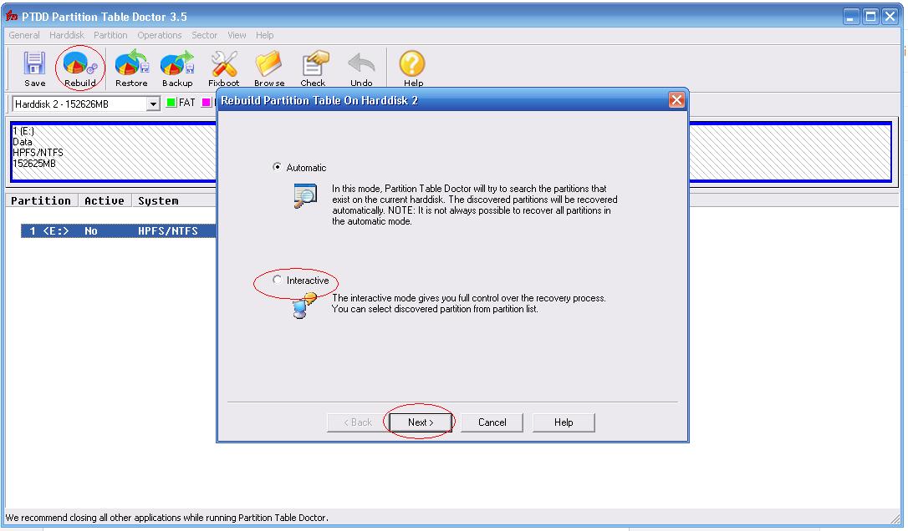This screenshot has height=531, width=908.
Task: Click the Check toolbar icon
Action: (314, 68)
